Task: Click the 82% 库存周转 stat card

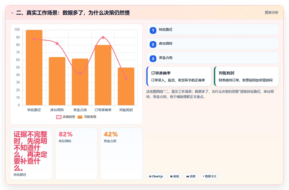Action: (x=76, y=154)
